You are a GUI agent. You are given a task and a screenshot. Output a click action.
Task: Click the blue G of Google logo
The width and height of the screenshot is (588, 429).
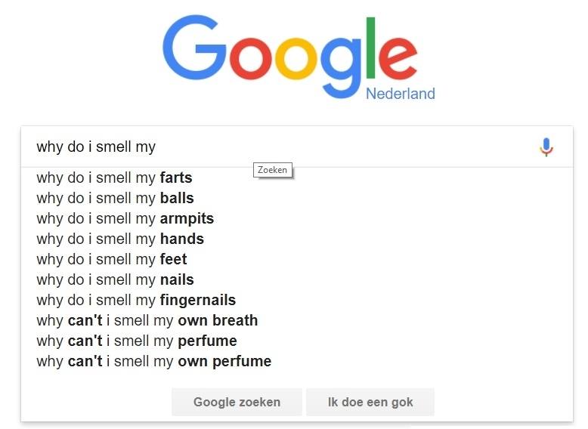[194, 48]
